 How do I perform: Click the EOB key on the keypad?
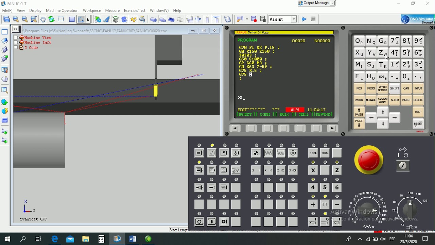coord(383,77)
